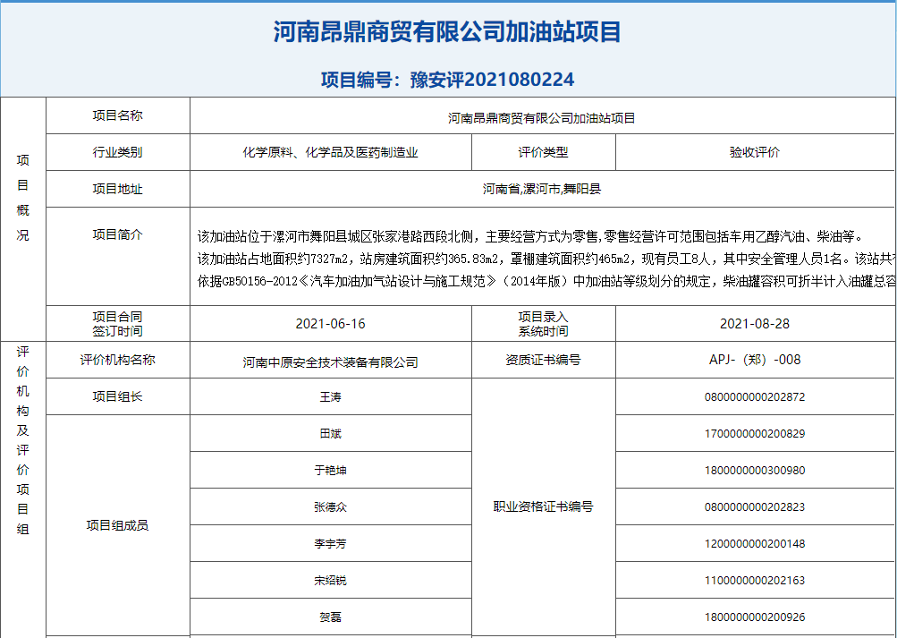The image size is (897, 638).
Task: Click the page title 河南昂鼎商贸有限公司加油站项目
Action: 447,31
